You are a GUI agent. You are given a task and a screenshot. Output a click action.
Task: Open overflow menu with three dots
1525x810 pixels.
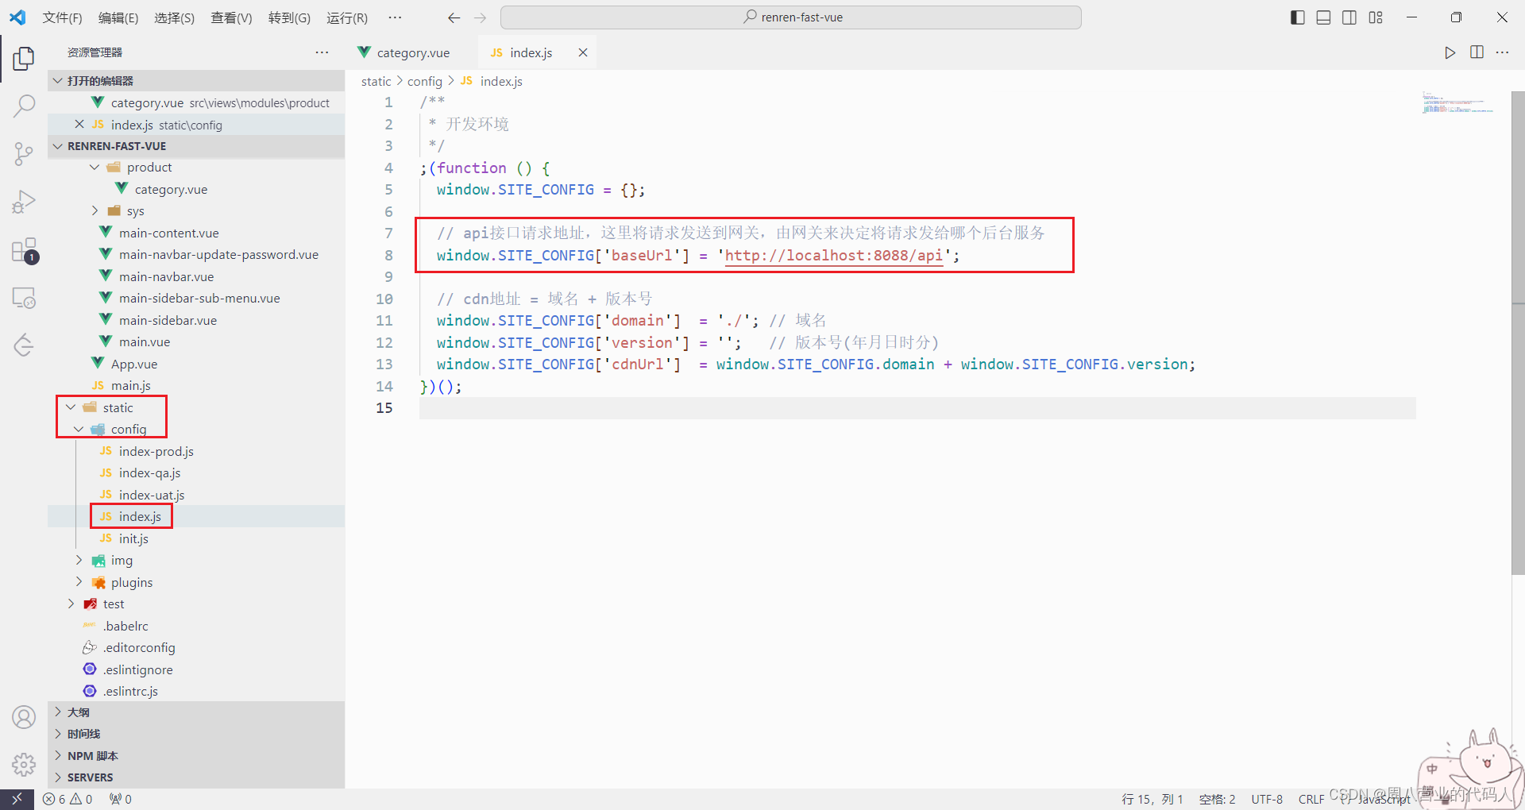coord(395,17)
